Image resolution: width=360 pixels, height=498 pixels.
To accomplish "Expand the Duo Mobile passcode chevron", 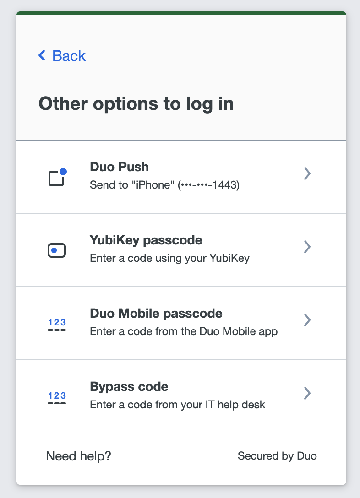I will (307, 320).
